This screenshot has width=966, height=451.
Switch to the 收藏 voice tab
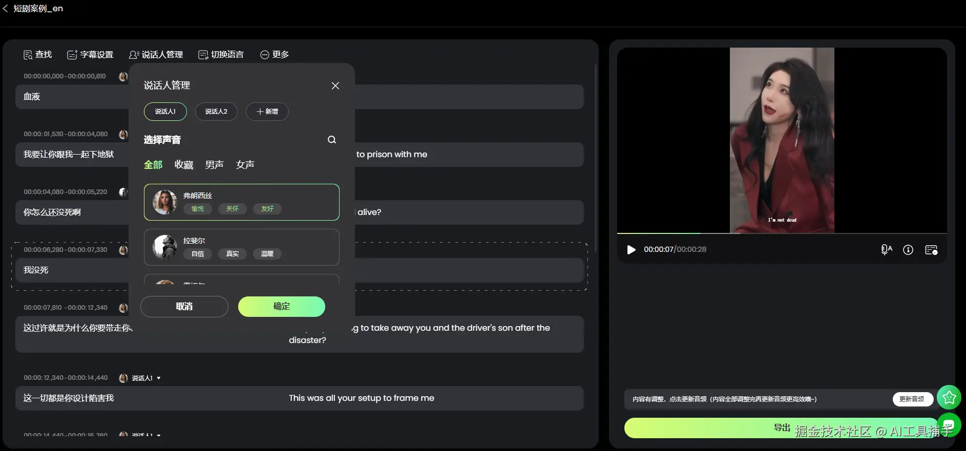(x=184, y=165)
